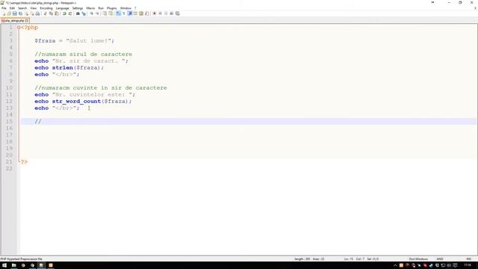The image size is (478, 269).
Task: Click the New file toolbar icon
Action: coord(4,13)
